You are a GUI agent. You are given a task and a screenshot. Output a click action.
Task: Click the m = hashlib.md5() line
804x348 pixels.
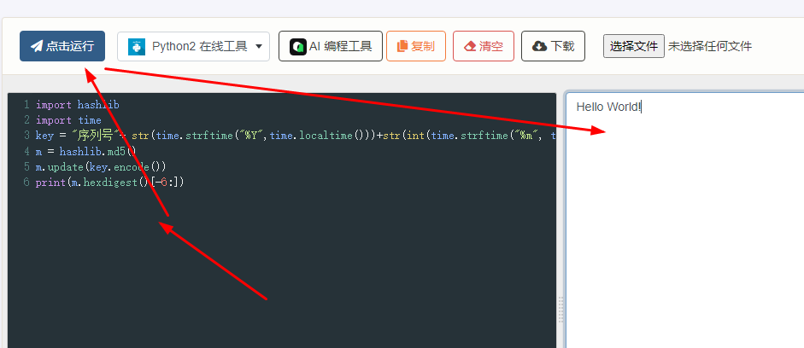pos(85,151)
